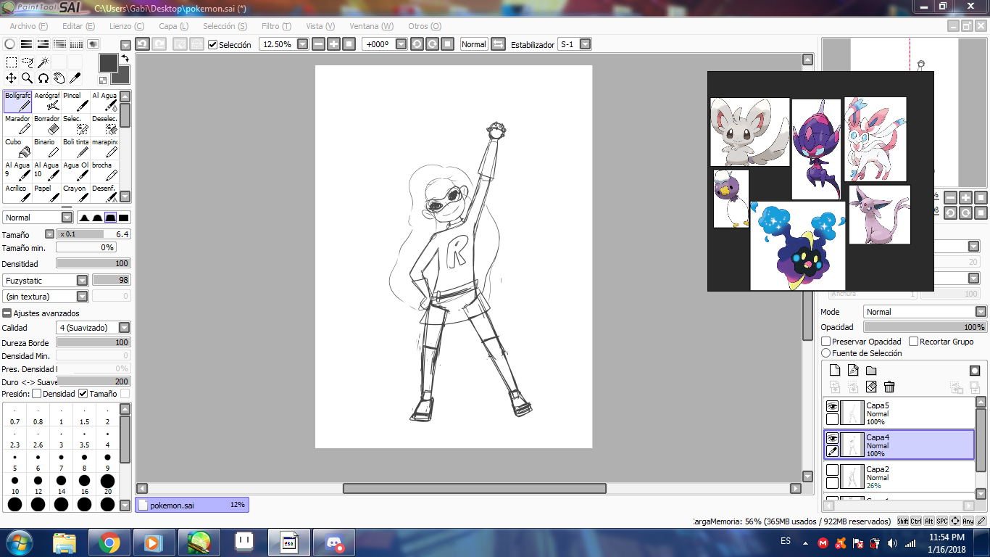Activate the Magic Wand selection tool

point(41,61)
